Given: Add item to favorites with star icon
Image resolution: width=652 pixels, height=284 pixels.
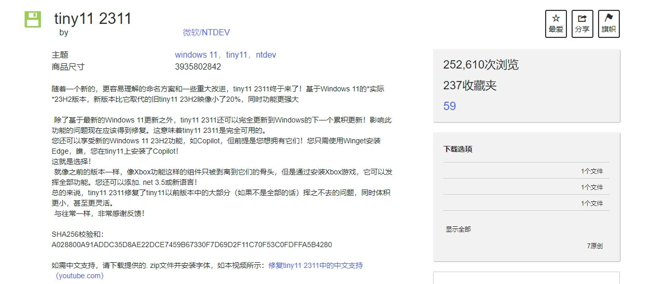Looking at the screenshot, I should point(556,24).
